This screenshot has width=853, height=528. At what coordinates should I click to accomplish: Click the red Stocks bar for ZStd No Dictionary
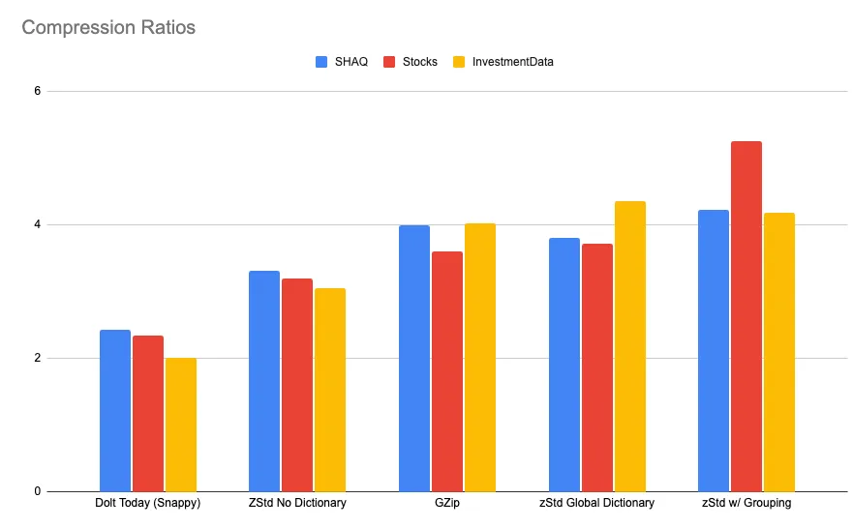(297, 385)
